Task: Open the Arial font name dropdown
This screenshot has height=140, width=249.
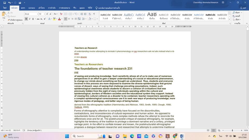Action: (37, 14)
